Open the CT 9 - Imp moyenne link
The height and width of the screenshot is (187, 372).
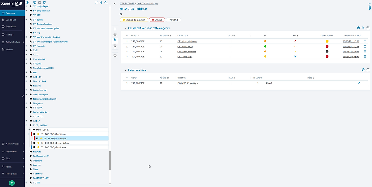(x=187, y=52)
